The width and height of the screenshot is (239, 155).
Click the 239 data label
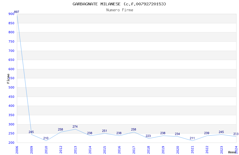207,133
